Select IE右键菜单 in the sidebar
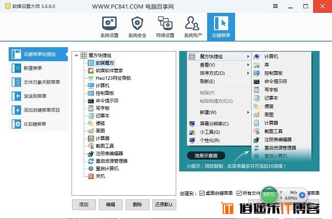This screenshot has width=332, height=219. point(38,124)
